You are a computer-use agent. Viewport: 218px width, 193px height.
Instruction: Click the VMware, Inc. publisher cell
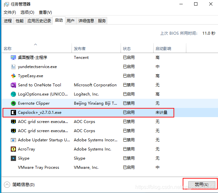(86, 167)
